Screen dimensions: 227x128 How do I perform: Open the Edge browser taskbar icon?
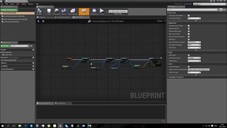coord(26,126)
